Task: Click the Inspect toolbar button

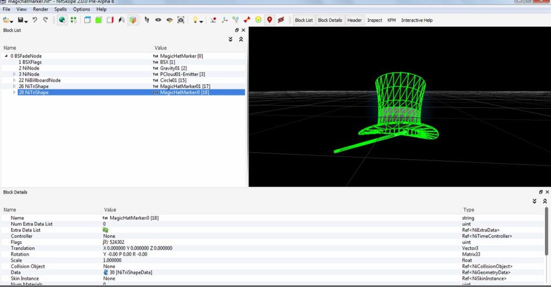Action: coord(375,20)
